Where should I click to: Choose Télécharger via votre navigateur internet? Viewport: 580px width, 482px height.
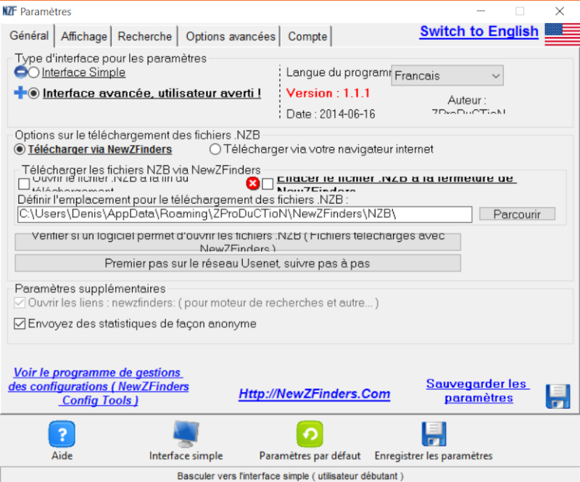pos(215,149)
